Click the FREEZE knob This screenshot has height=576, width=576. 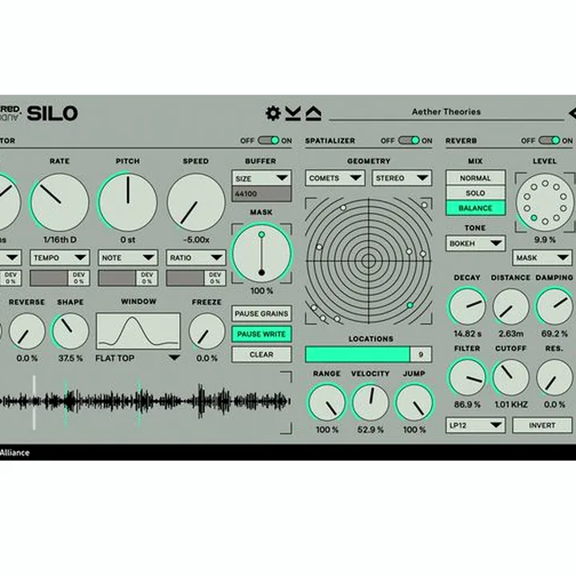pyautogui.click(x=207, y=331)
